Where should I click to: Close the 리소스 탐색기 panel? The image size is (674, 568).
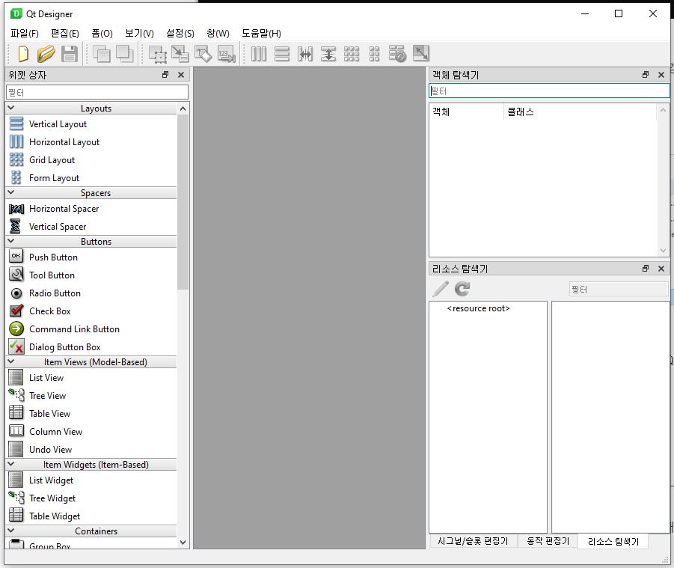click(x=661, y=269)
